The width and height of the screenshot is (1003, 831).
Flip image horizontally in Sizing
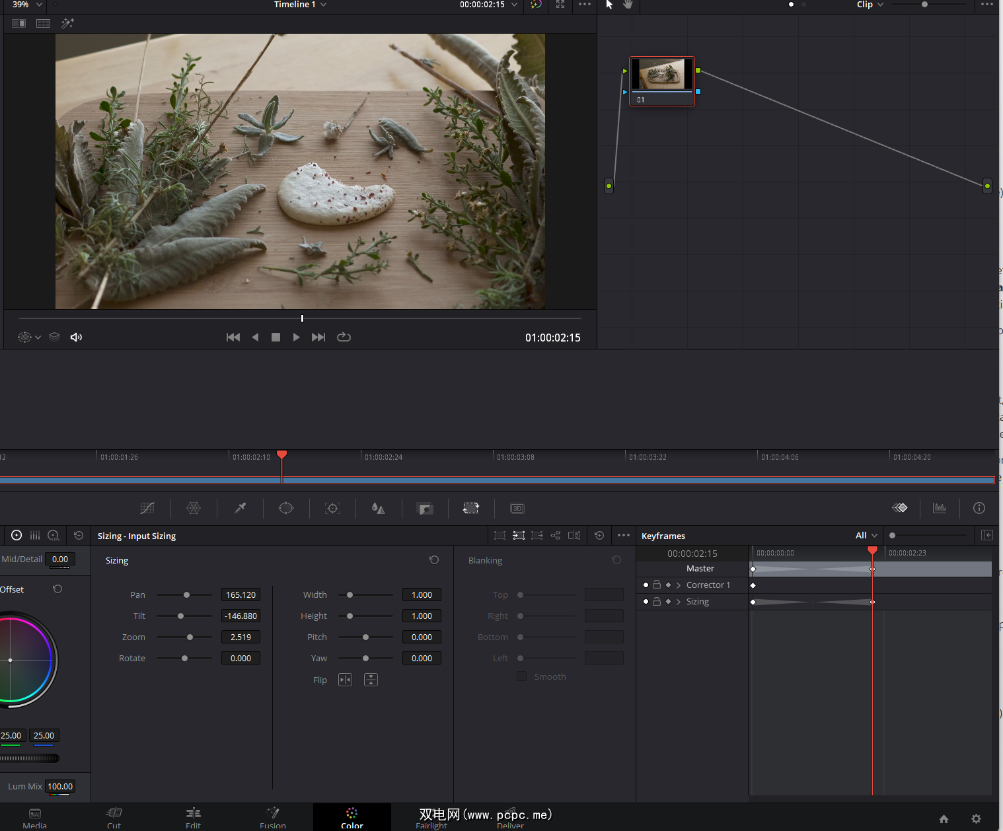(345, 680)
